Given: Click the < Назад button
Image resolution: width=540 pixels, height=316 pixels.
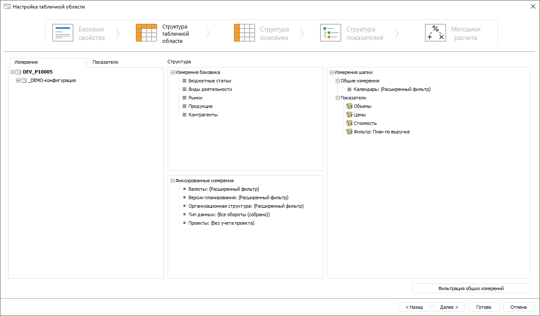Looking at the screenshot, I should [414, 307].
